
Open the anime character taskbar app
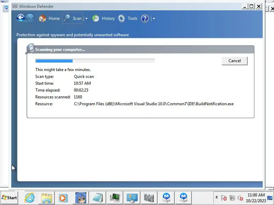(81, 198)
